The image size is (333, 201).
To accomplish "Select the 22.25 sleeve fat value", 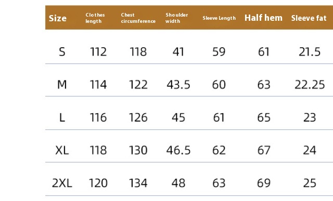I will click(310, 85).
